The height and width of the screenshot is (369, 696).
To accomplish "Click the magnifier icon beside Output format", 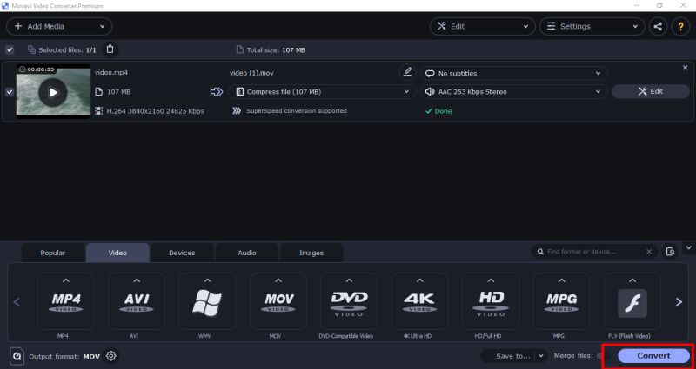I will pos(17,356).
